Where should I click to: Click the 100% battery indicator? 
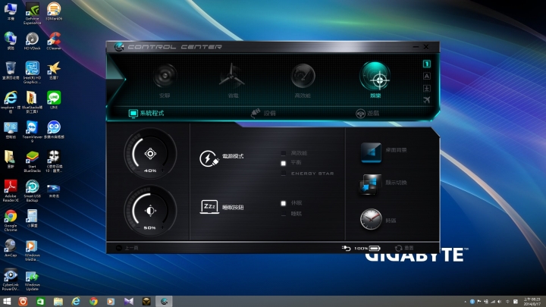tap(367, 248)
